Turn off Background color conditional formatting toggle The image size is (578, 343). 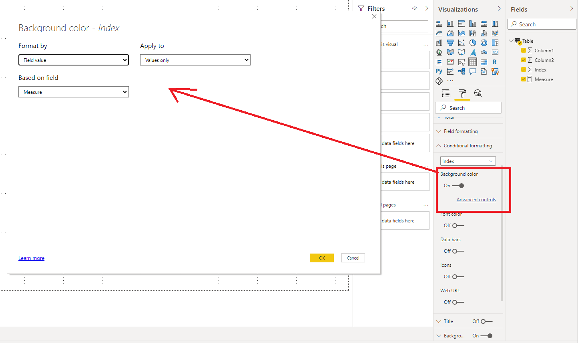[x=458, y=186]
